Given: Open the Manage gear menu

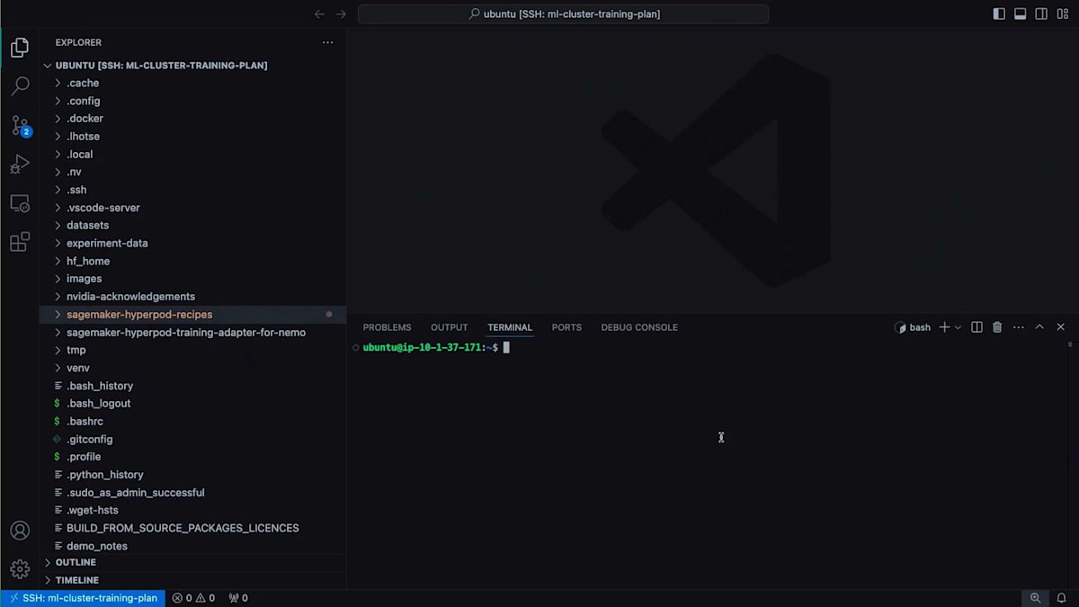Looking at the screenshot, I should (20, 569).
